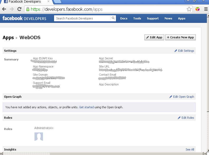This screenshot has height=155, width=209.
Task: Click the browser back arrow
Action: click(x=4, y=9)
